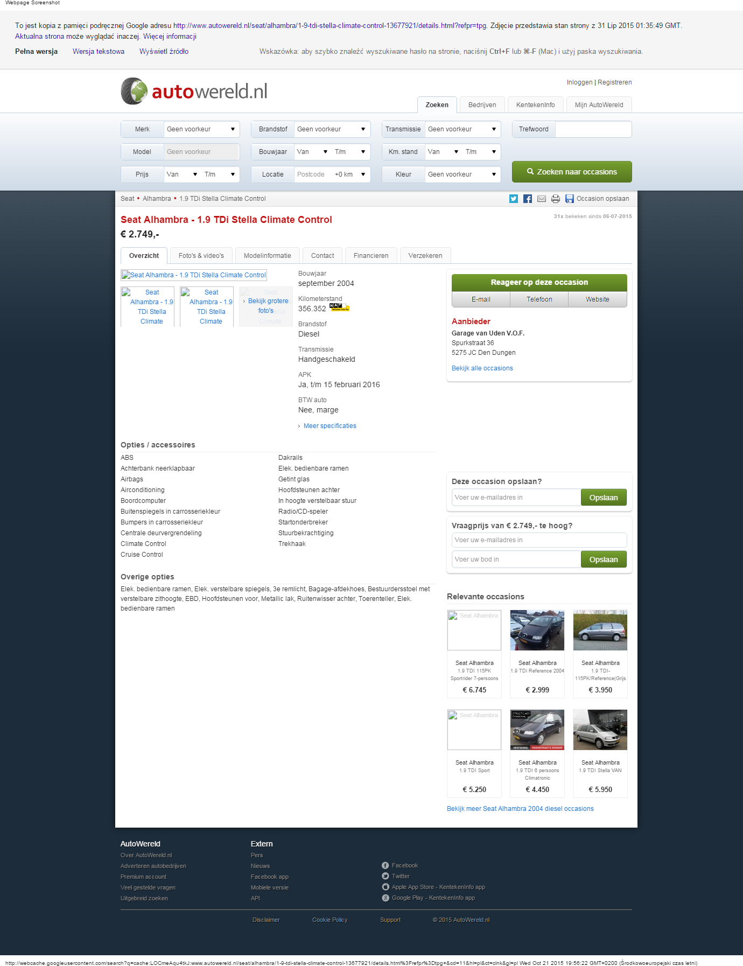This screenshot has height=966, width=743.
Task: Switch to the Foto's & video's tab
Action: tap(201, 256)
